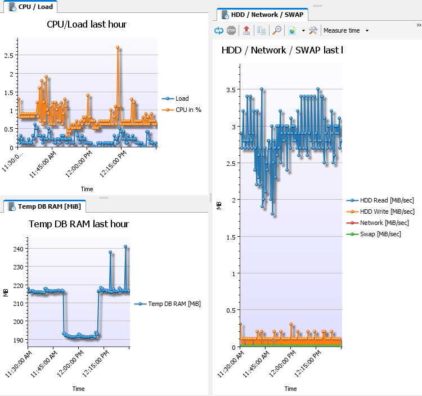Image resolution: width=422 pixels, height=396 pixels.
Task: Click the zoom out magnifier icon
Action: [x=277, y=30]
